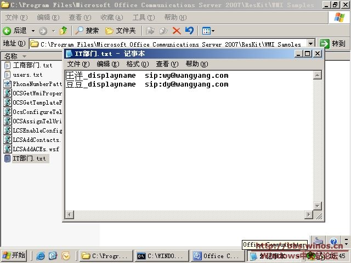This screenshot has width=351, height=263.
Task: Click the Copy To toolbar icon
Action: pos(163,31)
